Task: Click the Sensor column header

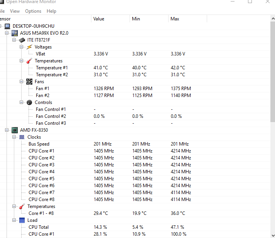Action: click(46, 19)
